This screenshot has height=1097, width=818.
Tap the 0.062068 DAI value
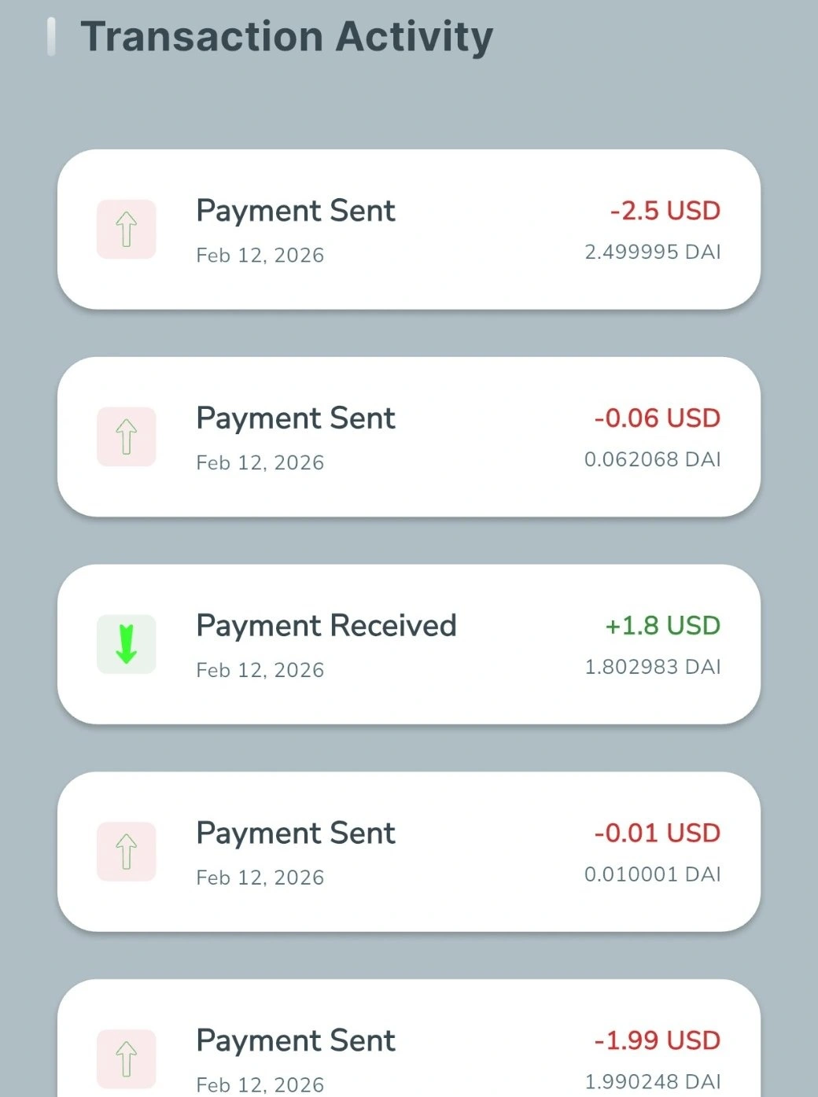652,459
